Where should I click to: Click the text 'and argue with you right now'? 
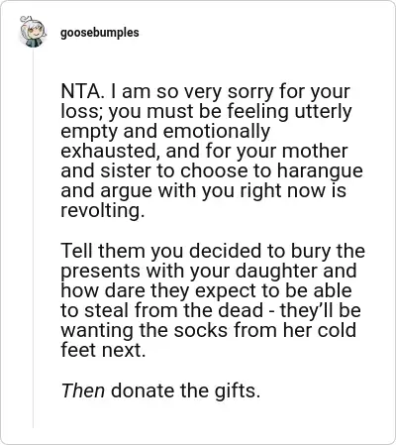click(193, 190)
